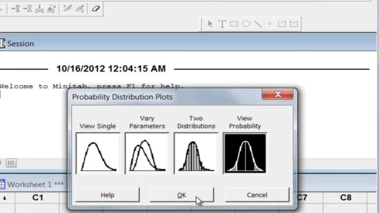Select the Text (T) annotation tool
Screen dimensions: 379x213
pyautogui.click(x=222, y=24)
